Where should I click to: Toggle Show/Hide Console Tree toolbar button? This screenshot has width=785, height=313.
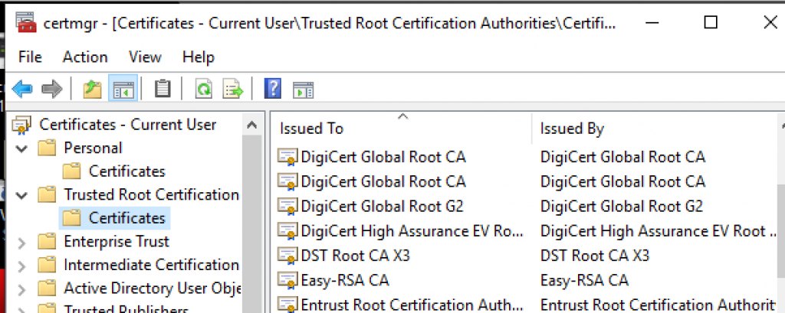coord(121,90)
